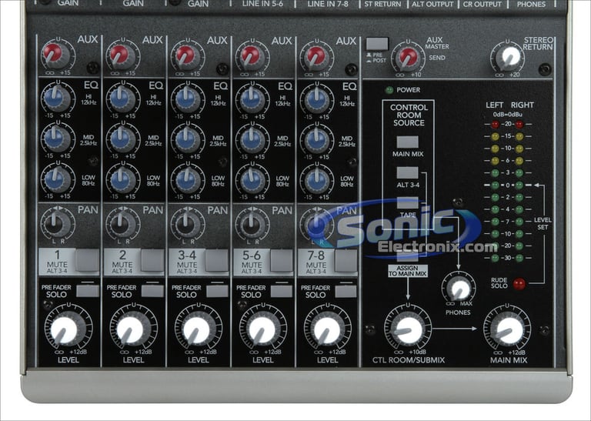Adjust the AUX MASTER SEND knob
Screen dimensions: 591x421
pos(407,58)
